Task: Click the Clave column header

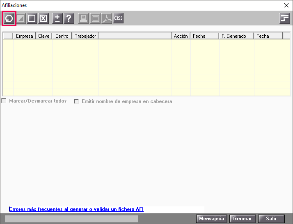Action: [x=44, y=36]
